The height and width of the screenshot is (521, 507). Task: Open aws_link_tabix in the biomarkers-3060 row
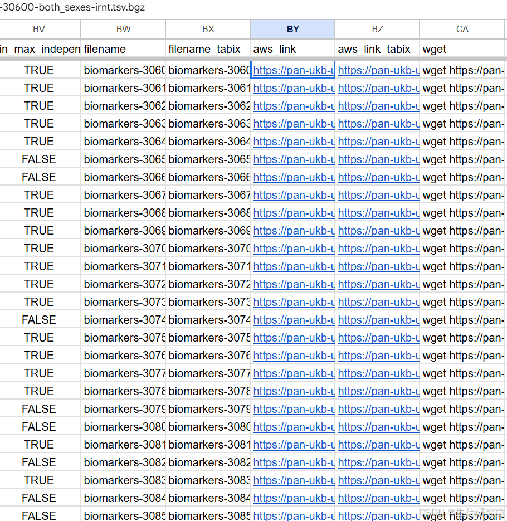click(x=378, y=70)
